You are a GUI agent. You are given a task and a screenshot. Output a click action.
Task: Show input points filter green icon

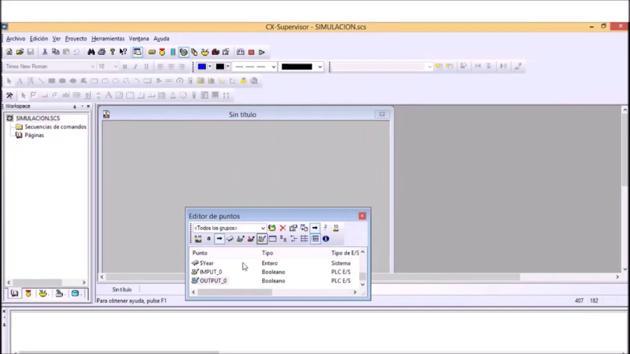tap(240, 239)
